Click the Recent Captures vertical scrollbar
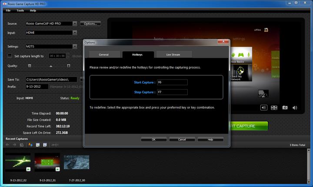This screenshot has width=313, height=187. 308,166
